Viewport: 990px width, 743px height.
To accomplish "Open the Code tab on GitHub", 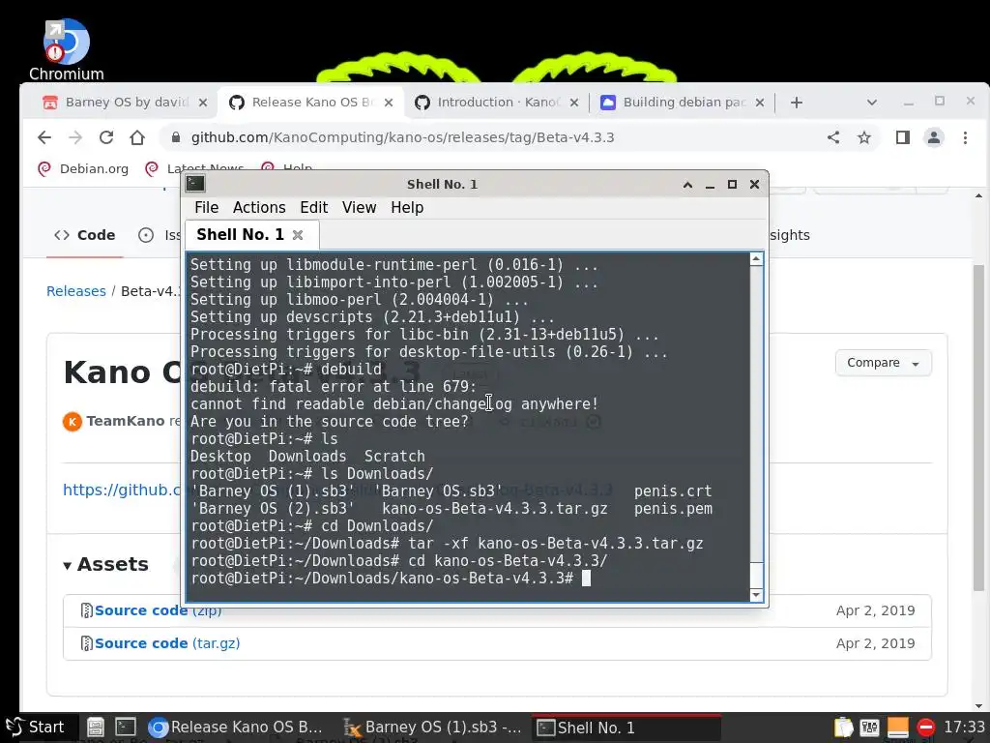I will pos(85,235).
